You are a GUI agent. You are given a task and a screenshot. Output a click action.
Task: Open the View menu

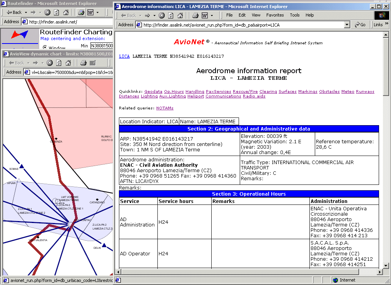pos(256,15)
